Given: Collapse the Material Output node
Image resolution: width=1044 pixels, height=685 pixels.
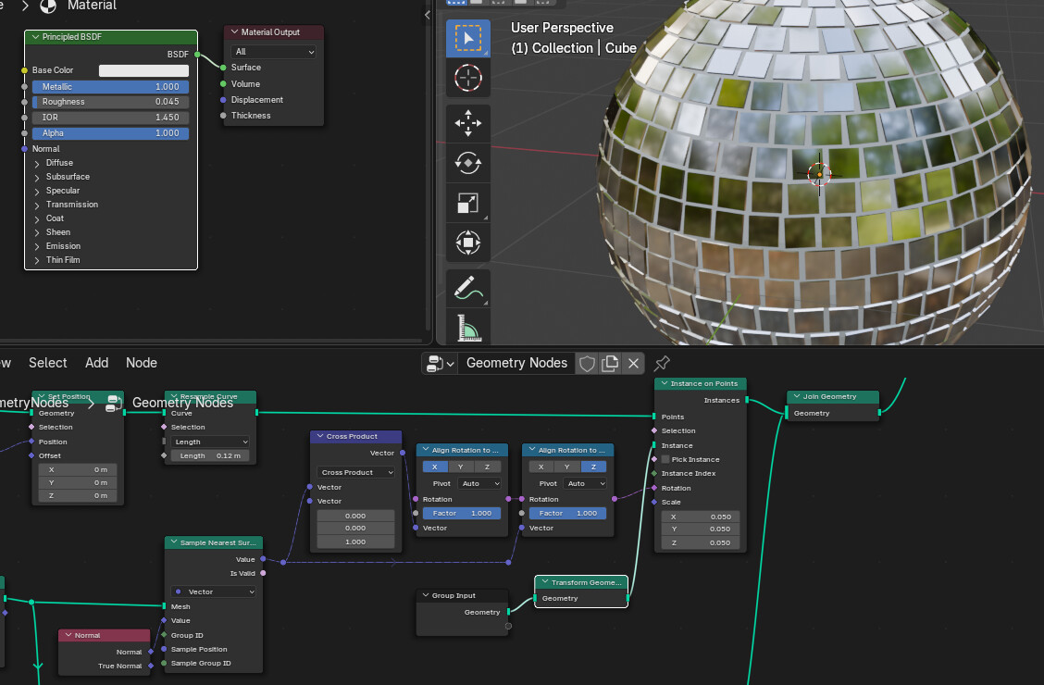Looking at the screenshot, I should tap(234, 32).
